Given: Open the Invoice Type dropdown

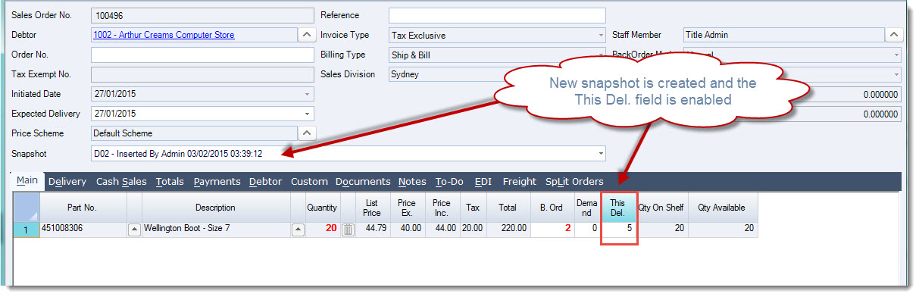Looking at the screenshot, I should coord(602,35).
